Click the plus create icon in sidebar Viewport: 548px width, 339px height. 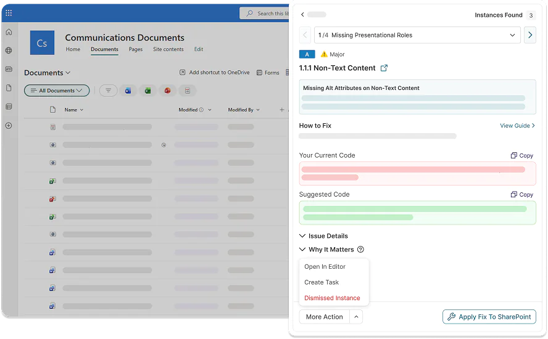(9, 126)
